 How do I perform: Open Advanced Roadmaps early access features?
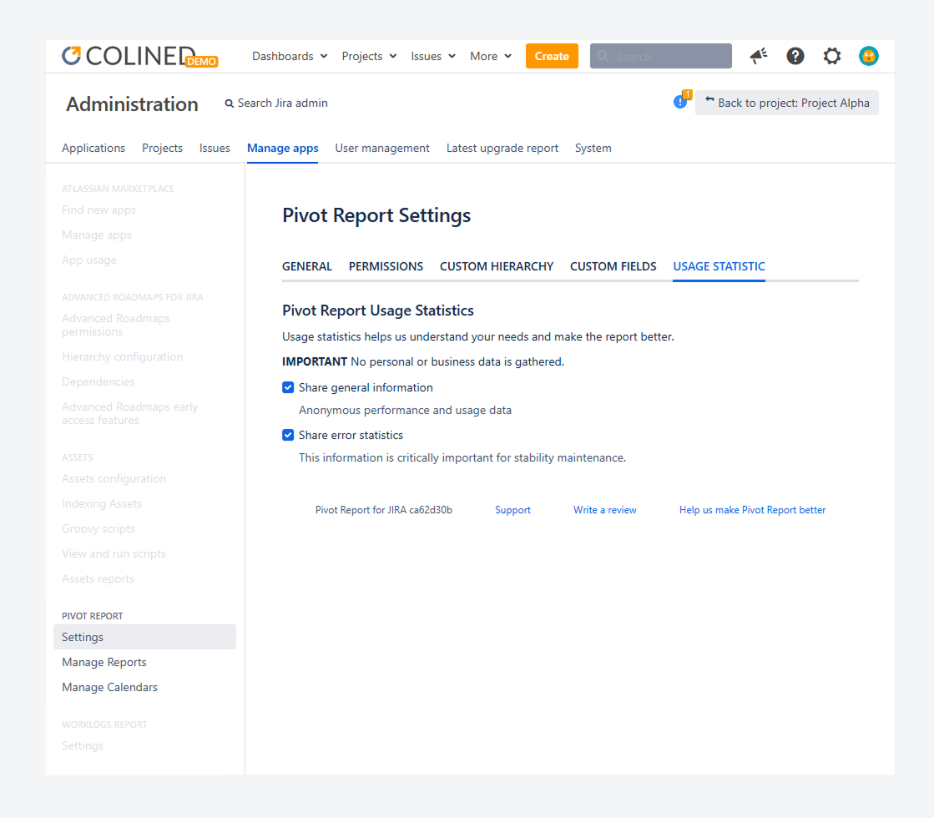click(x=130, y=413)
